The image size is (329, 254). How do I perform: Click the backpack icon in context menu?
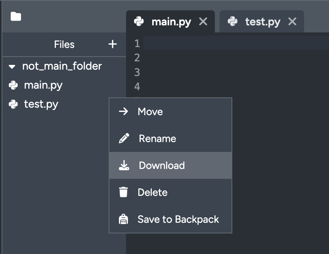pyautogui.click(x=124, y=219)
